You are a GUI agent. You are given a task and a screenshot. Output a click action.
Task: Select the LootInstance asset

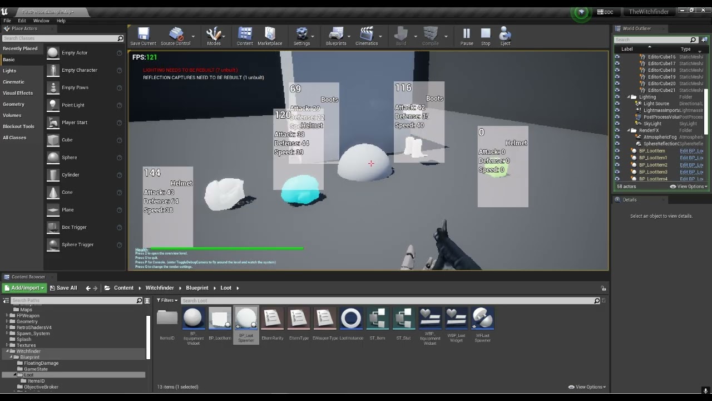351,324
